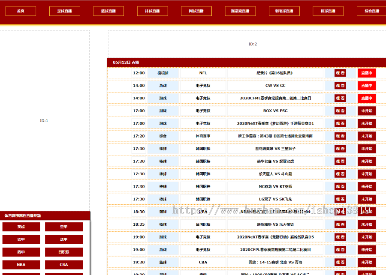386x275 pixels.
Task: Open the NBA schedule shortcut
Action: click(x=21, y=265)
